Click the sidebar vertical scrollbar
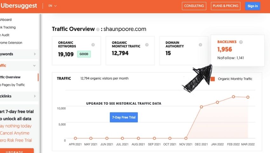270x153 pixels. pyautogui.click(x=40, y=83)
